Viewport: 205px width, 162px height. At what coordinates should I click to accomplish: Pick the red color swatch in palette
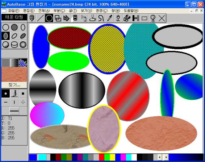[x=101, y=157]
